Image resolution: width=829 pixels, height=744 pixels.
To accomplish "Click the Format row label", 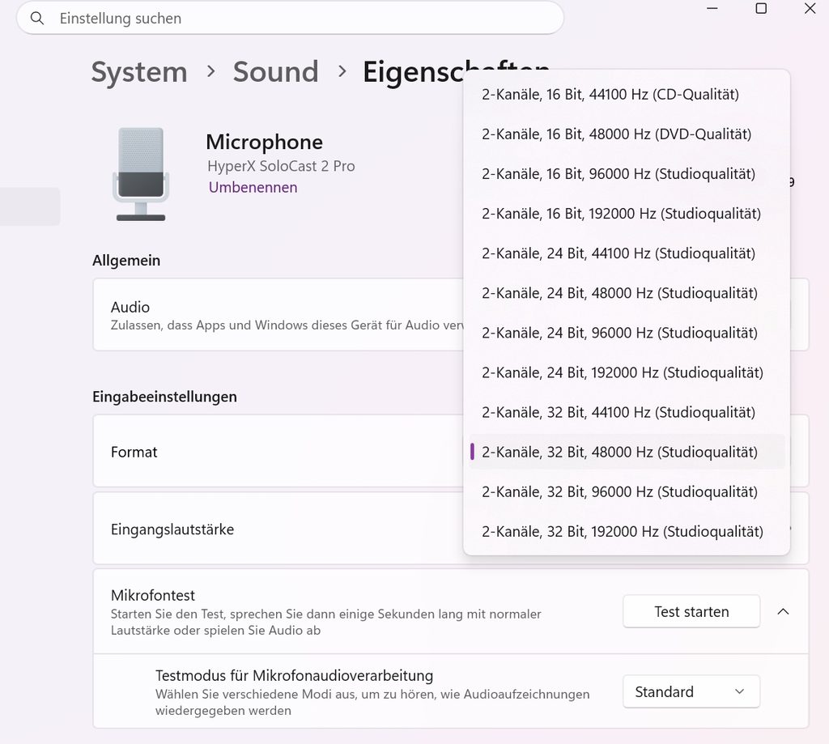I will pos(134,452).
